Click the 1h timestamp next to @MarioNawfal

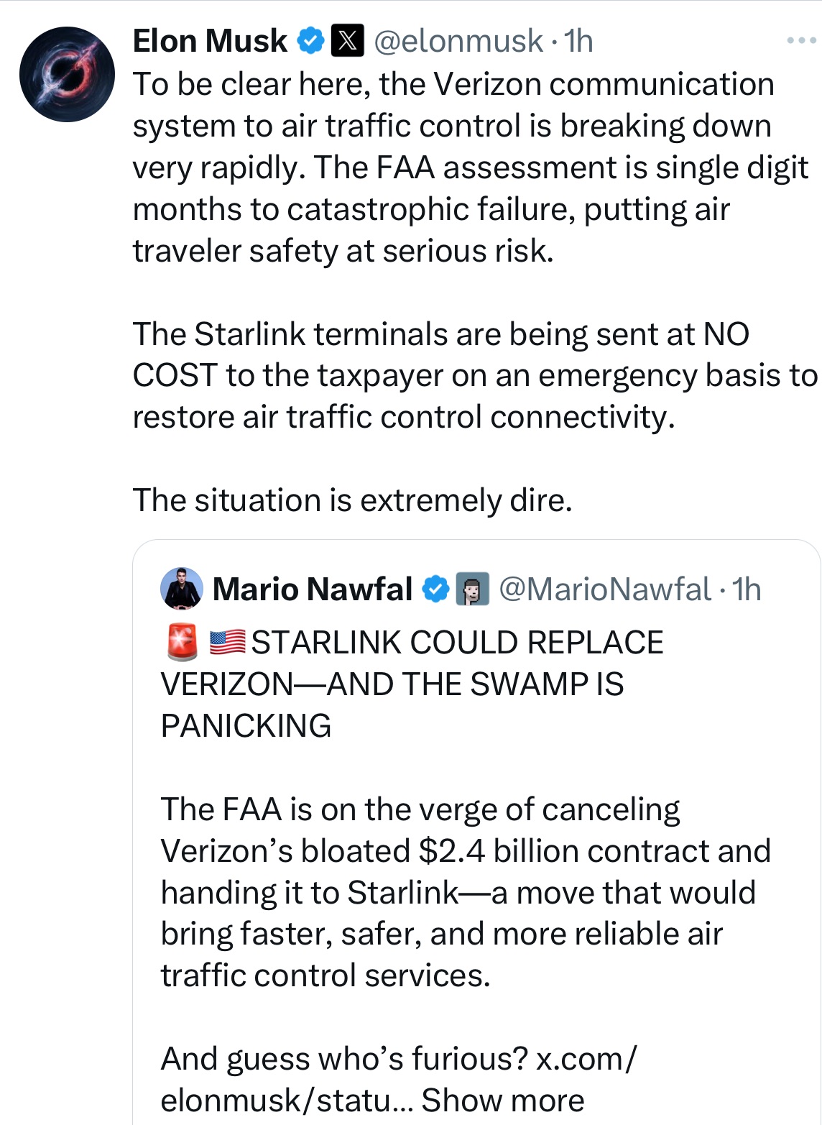747,589
